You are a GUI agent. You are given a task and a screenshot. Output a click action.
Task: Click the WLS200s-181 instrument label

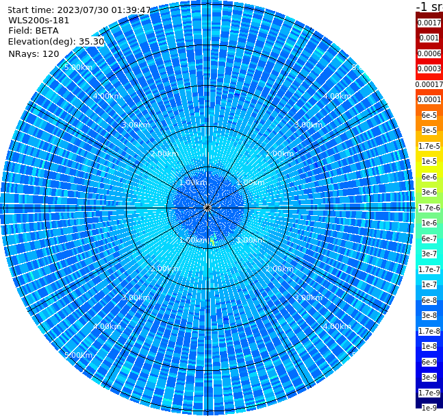click(39, 21)
